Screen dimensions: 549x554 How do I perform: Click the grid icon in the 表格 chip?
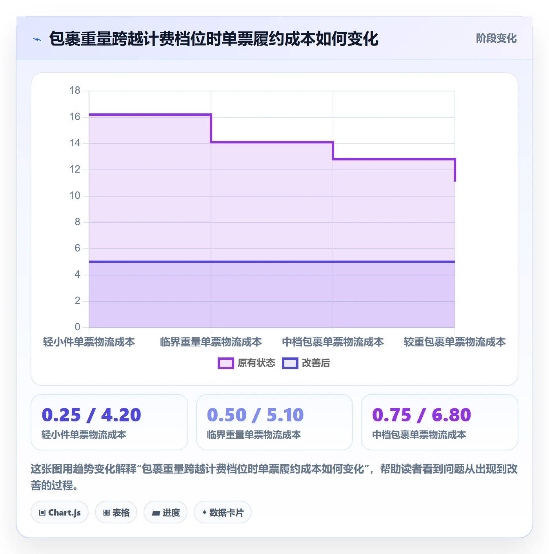(106, 512)
